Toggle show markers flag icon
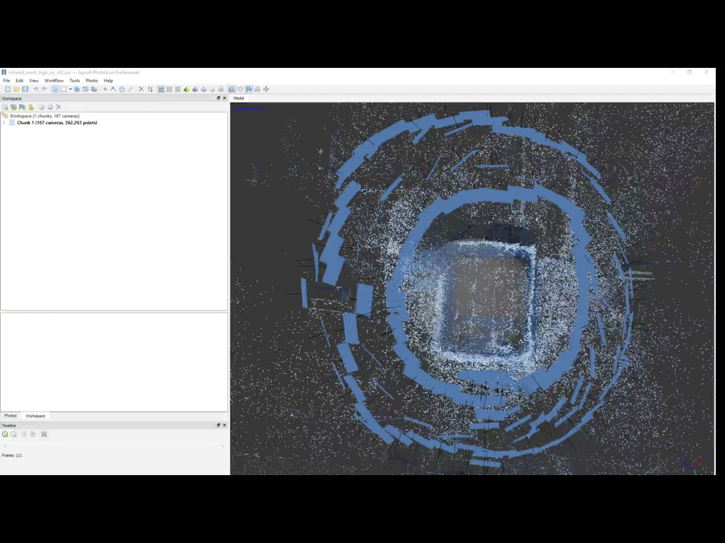This screenshot has width=725, height=543. [249, 89]
